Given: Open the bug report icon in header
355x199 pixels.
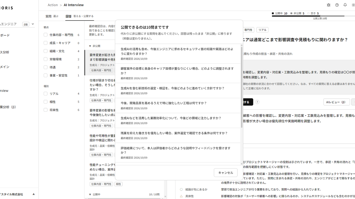Looking at the screenshot, I should pyautogui.click(x=328, y=5).
